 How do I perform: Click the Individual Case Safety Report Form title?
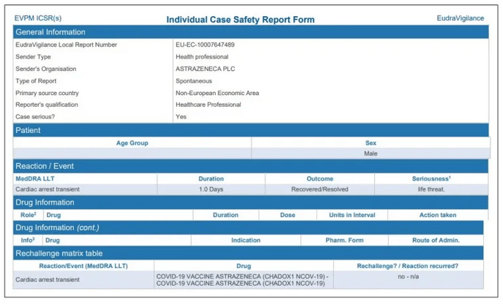[240, 20]
